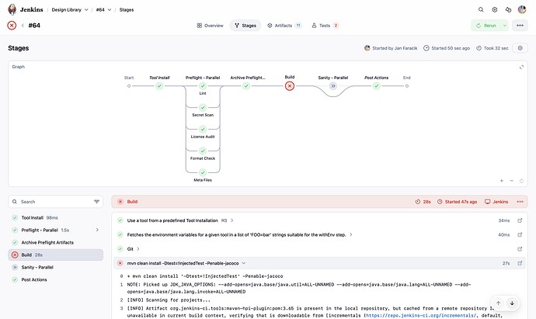
Task: Jump to top of log
Action: (x=499, y=303)
